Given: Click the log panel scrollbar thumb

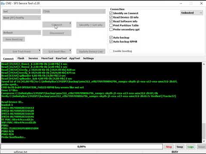Looking at the screenshot, I should click(204, 131).
